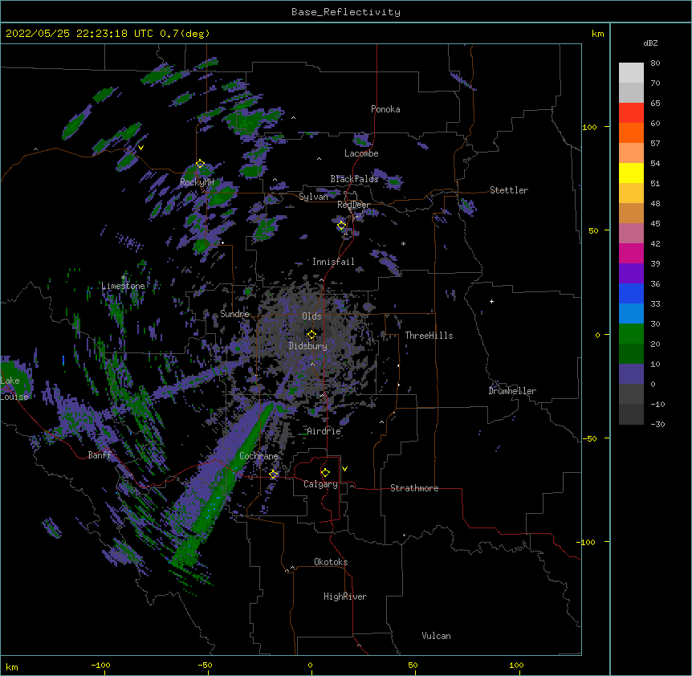The image size is (692, 676).
Task: Click the slate purple 0–10 dBZ legend swatch
Action: coord(631,374)
